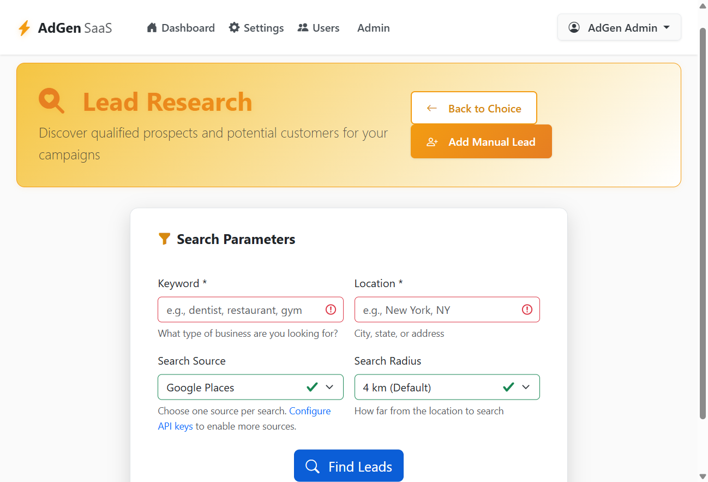Click the Settings gear icon
This screenshot has width=708, height=482.
point(234,27)
